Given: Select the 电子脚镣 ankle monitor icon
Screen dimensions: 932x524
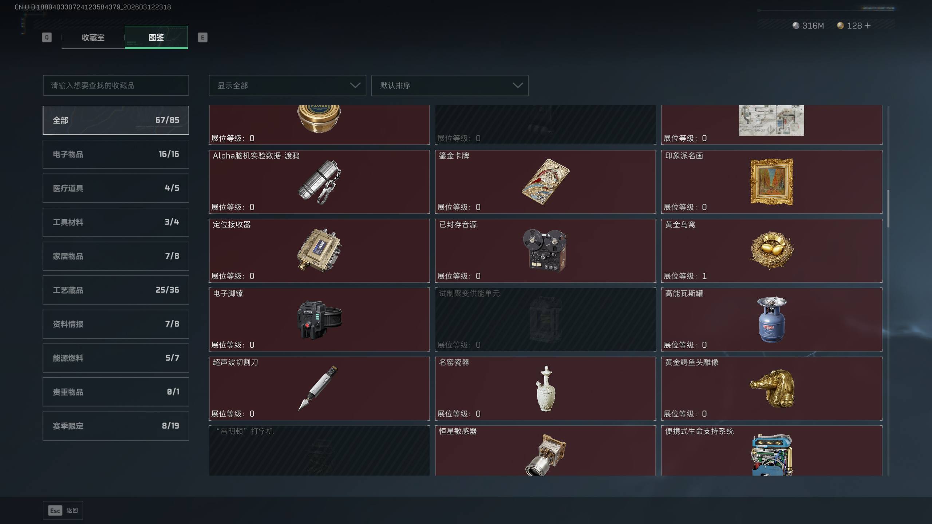Looking at the screenshot, I should [319, 319].
